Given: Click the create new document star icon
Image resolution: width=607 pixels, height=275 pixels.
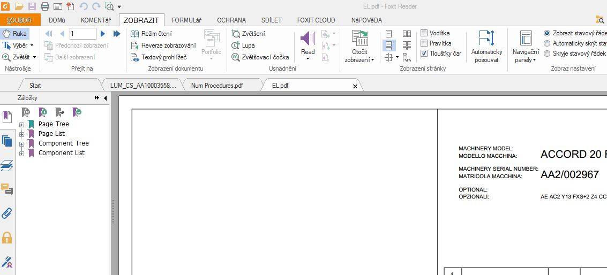Looking at the screenshot, I should [70, 6].
